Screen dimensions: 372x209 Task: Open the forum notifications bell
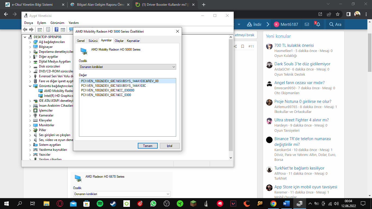[x=318, y=24]
